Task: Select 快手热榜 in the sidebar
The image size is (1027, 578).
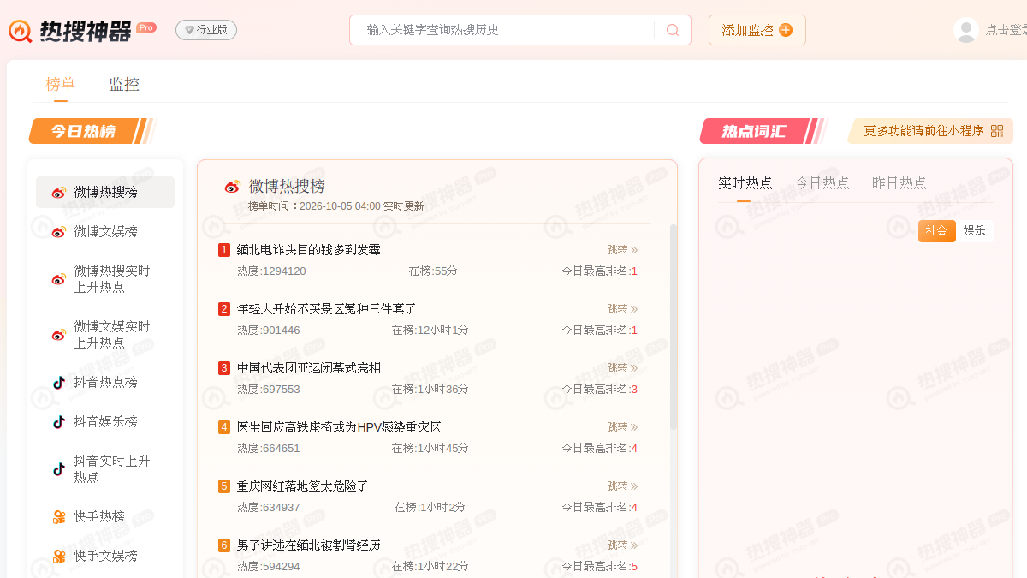Action: pos(105,517)
